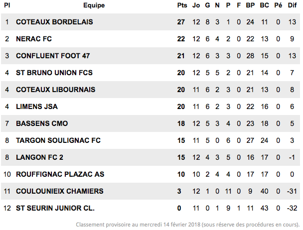Screen dimensions: 303x230
Task: Open COULOUNIEIX CHAMIERS team row
Action: click(151, 191)
